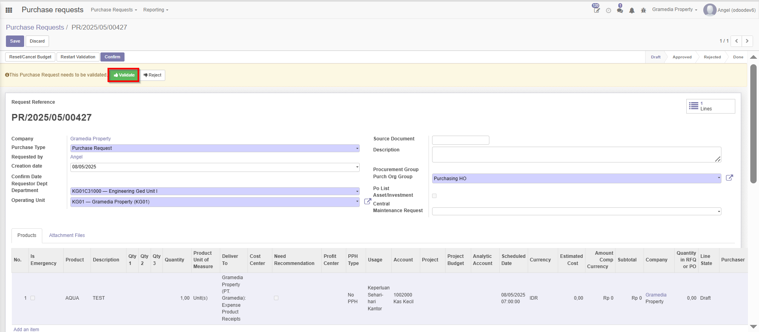Open Gramedia Property company link
The height and width of the screenshot is (332, 759).
[91, 139]
